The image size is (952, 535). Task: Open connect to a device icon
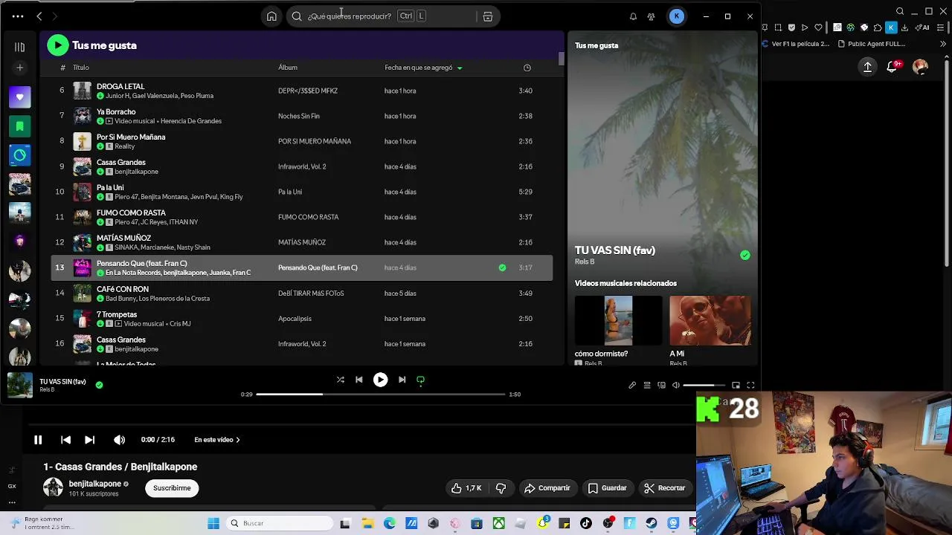click(661, 385)
